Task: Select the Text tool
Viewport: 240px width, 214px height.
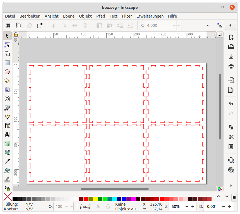Action: (7, 134)
